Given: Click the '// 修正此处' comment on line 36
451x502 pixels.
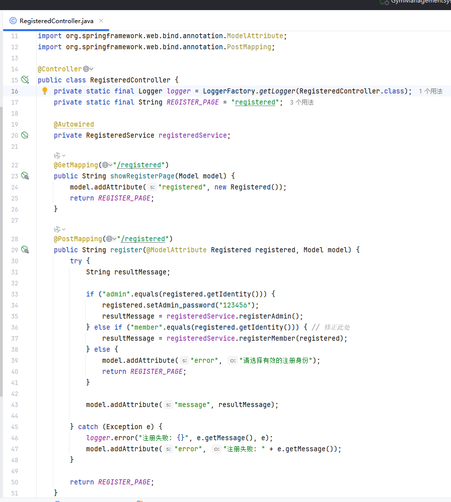Looking at the screenshot, I should (x=331, y=327).
